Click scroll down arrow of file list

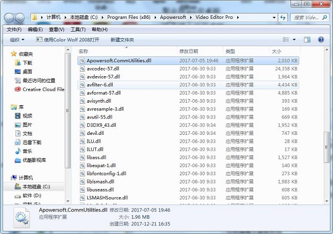327,201
